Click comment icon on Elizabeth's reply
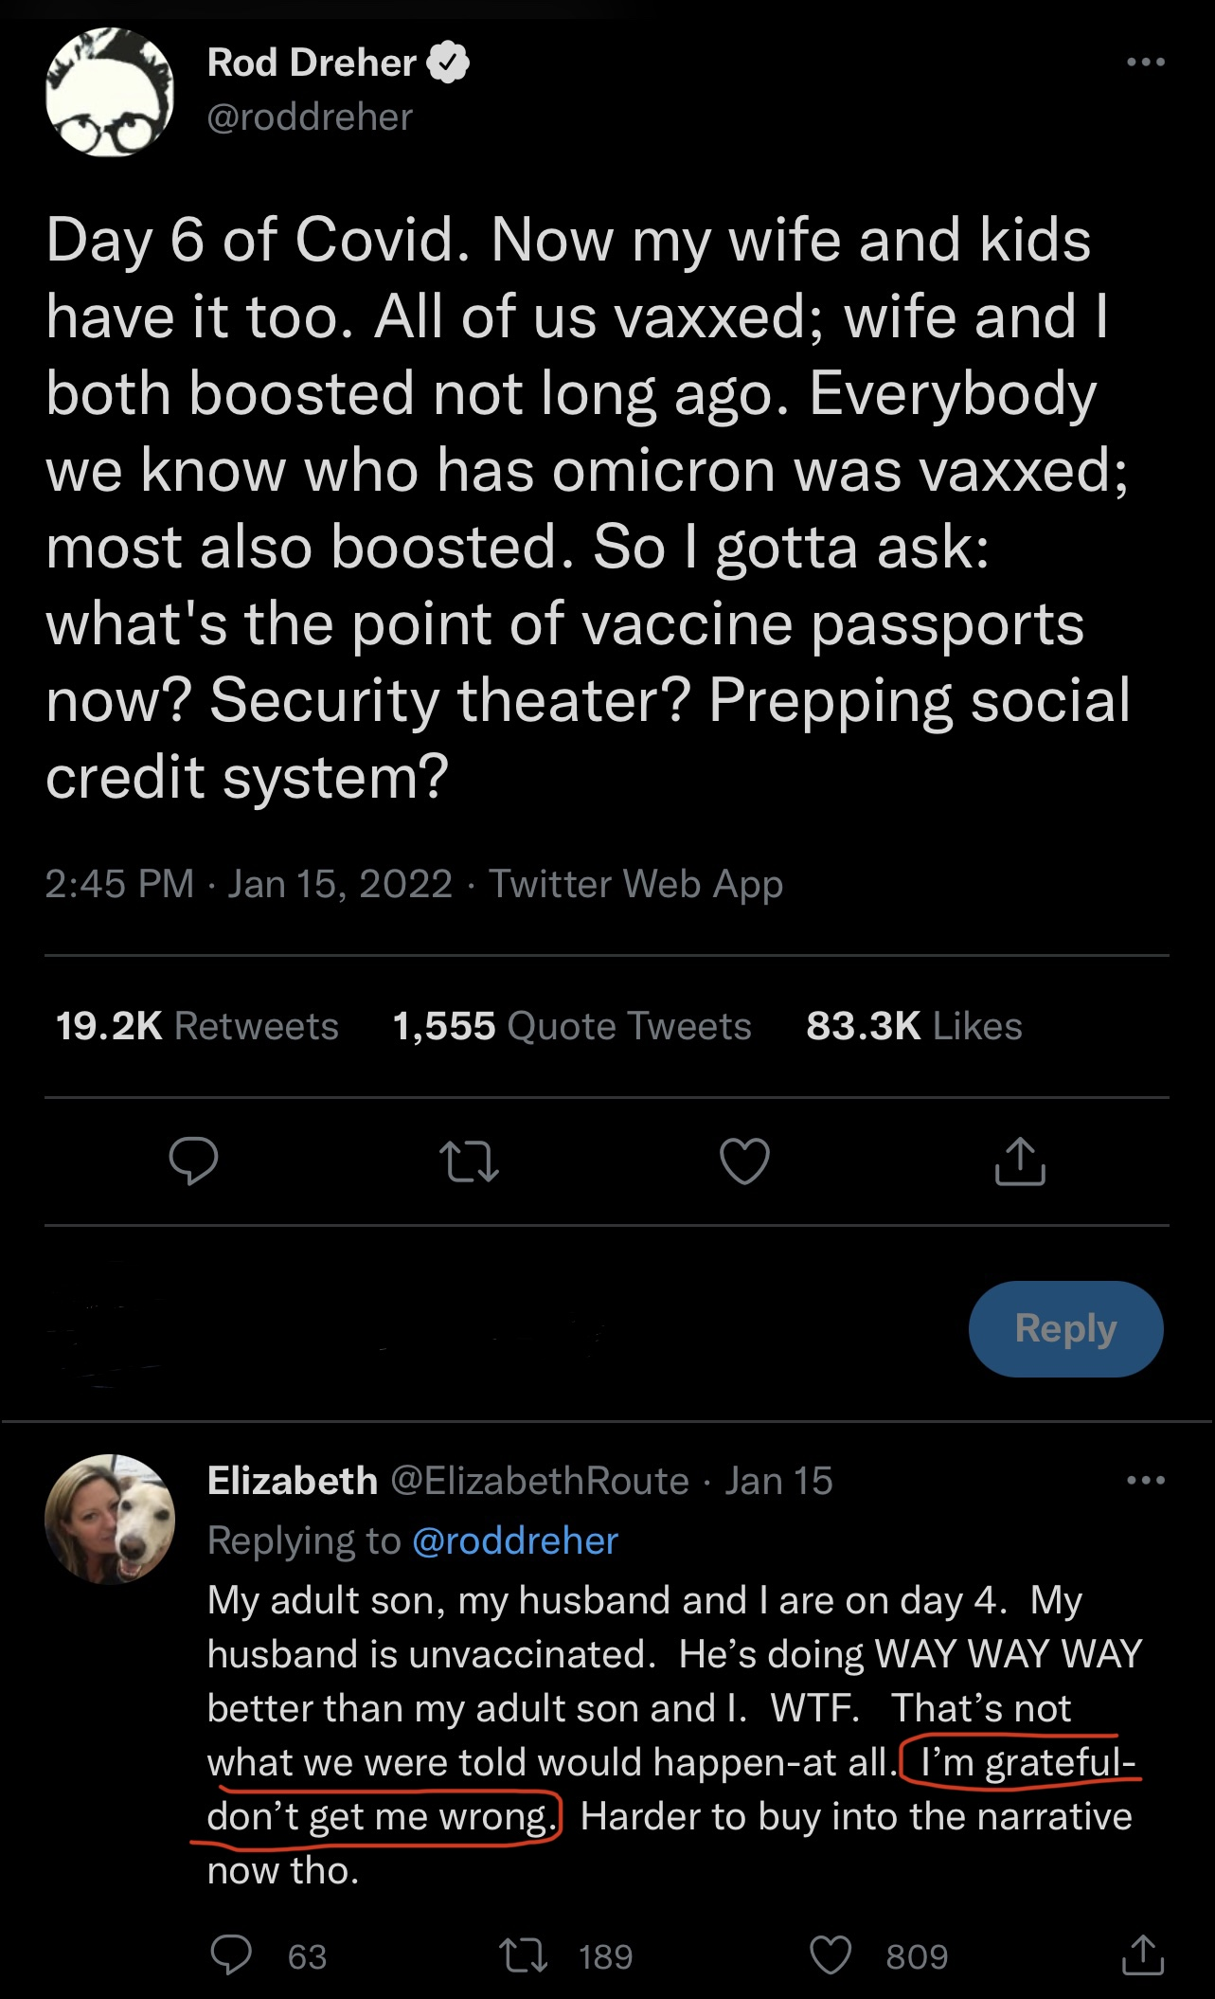Viewport: 1215px width, 1999px height. click(x=231, y=1955)
